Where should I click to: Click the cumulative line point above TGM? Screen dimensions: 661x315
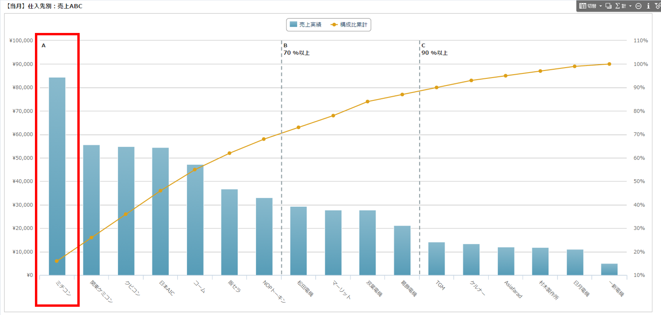pyautogui.click(x=436, y=87)
